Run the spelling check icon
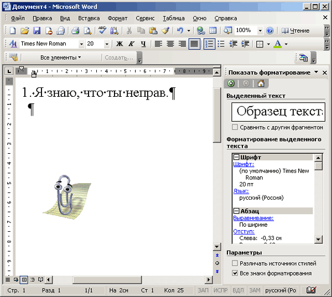Image resolution: width=332 pixels, height=297 pixels. coord(102,31)
